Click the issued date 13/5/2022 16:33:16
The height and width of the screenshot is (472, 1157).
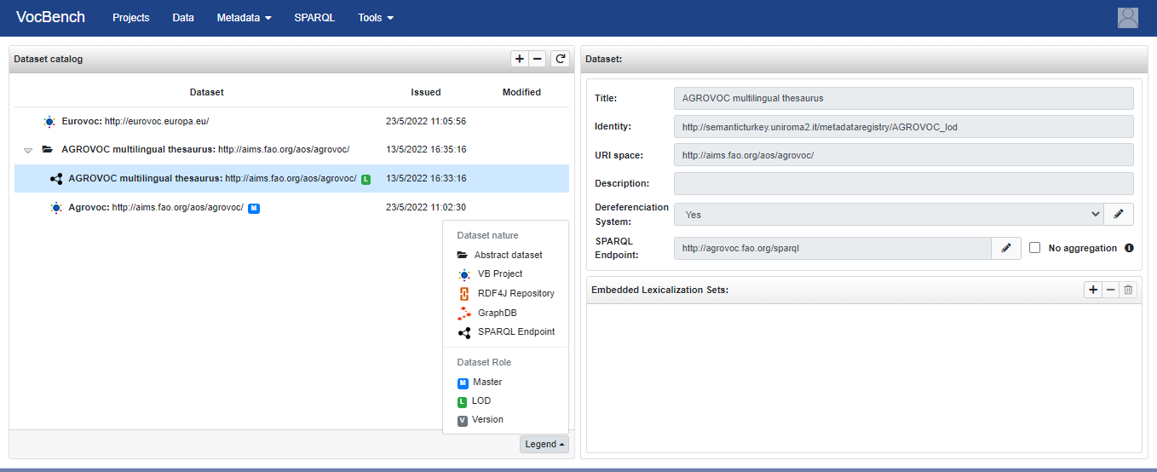426,179
